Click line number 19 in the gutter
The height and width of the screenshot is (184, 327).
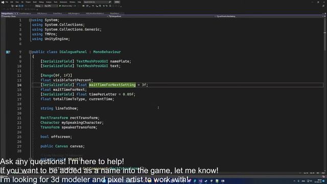(19, 109)
